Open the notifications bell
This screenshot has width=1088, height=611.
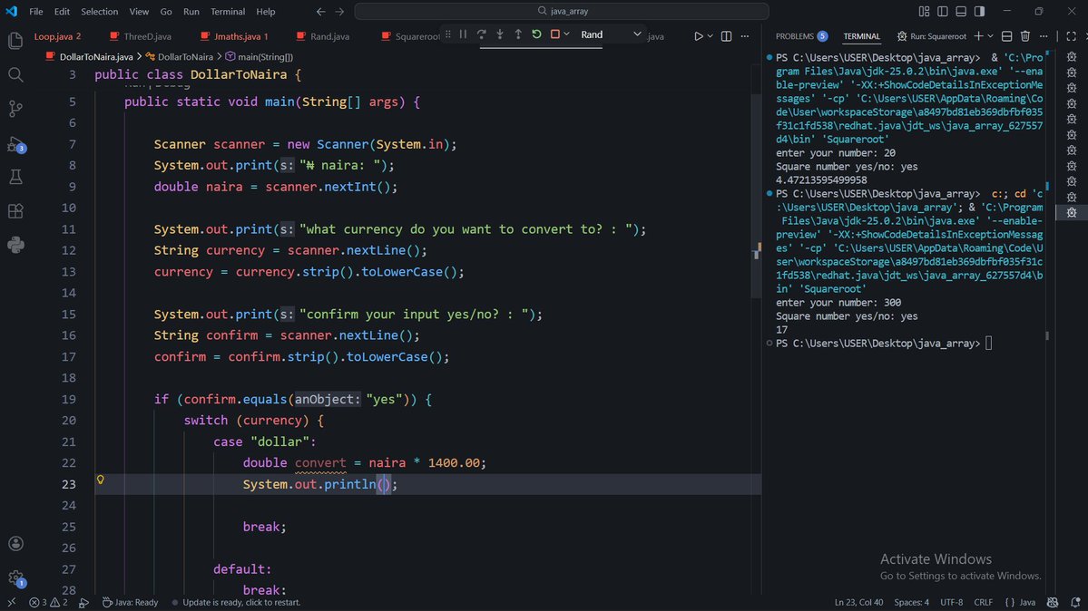[x=1075, y=602]
